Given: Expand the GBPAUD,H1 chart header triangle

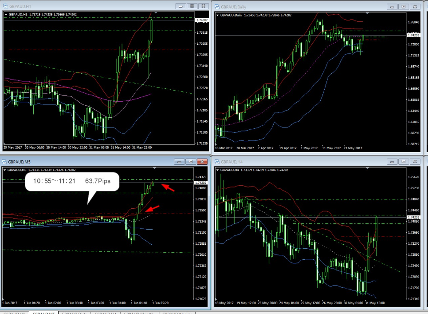Looking at the screenshot, I should pyautogui.click(x=6, y=15).
